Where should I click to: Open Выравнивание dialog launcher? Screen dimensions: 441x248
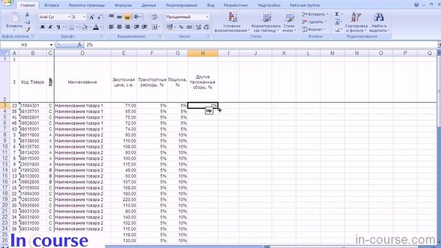tap(160, 37)
